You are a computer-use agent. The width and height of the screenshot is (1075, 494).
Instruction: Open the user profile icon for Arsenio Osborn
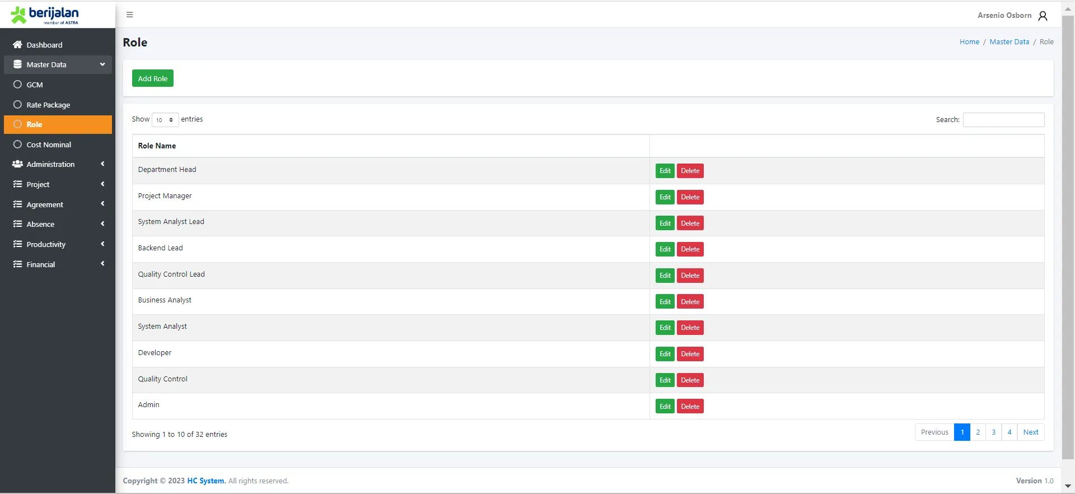(1043, 16)
